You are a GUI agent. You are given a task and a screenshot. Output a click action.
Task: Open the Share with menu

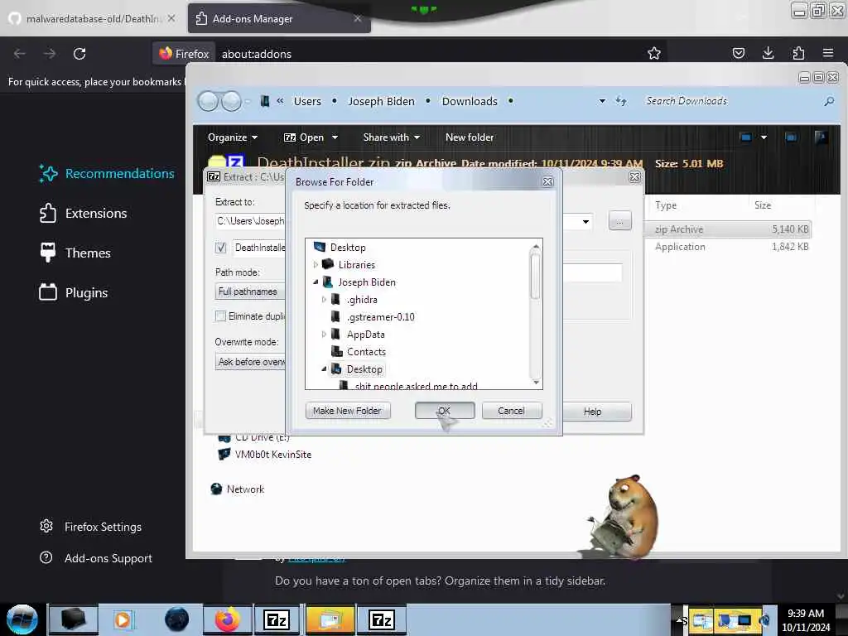392,137
